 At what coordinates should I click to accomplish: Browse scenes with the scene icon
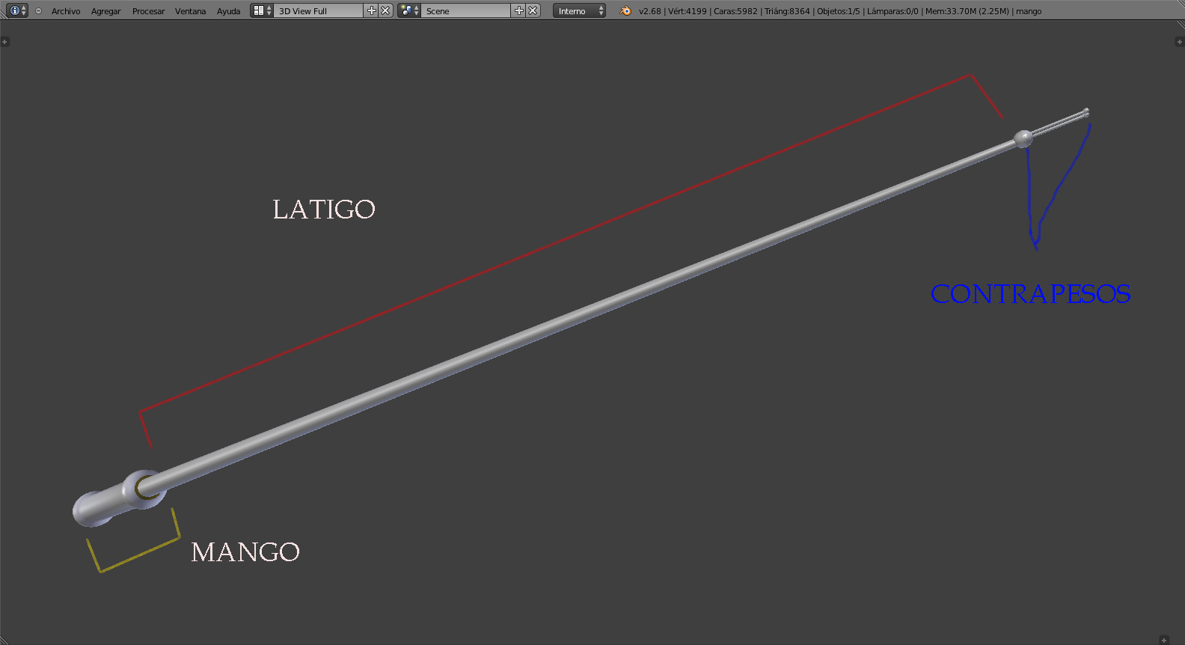tap(409, 10)
